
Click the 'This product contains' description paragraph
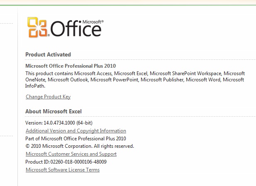tap(135, 80)
